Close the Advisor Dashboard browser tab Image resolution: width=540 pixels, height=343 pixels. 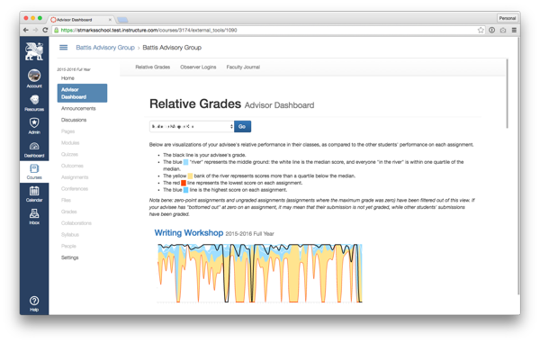(x=110, y=20)
